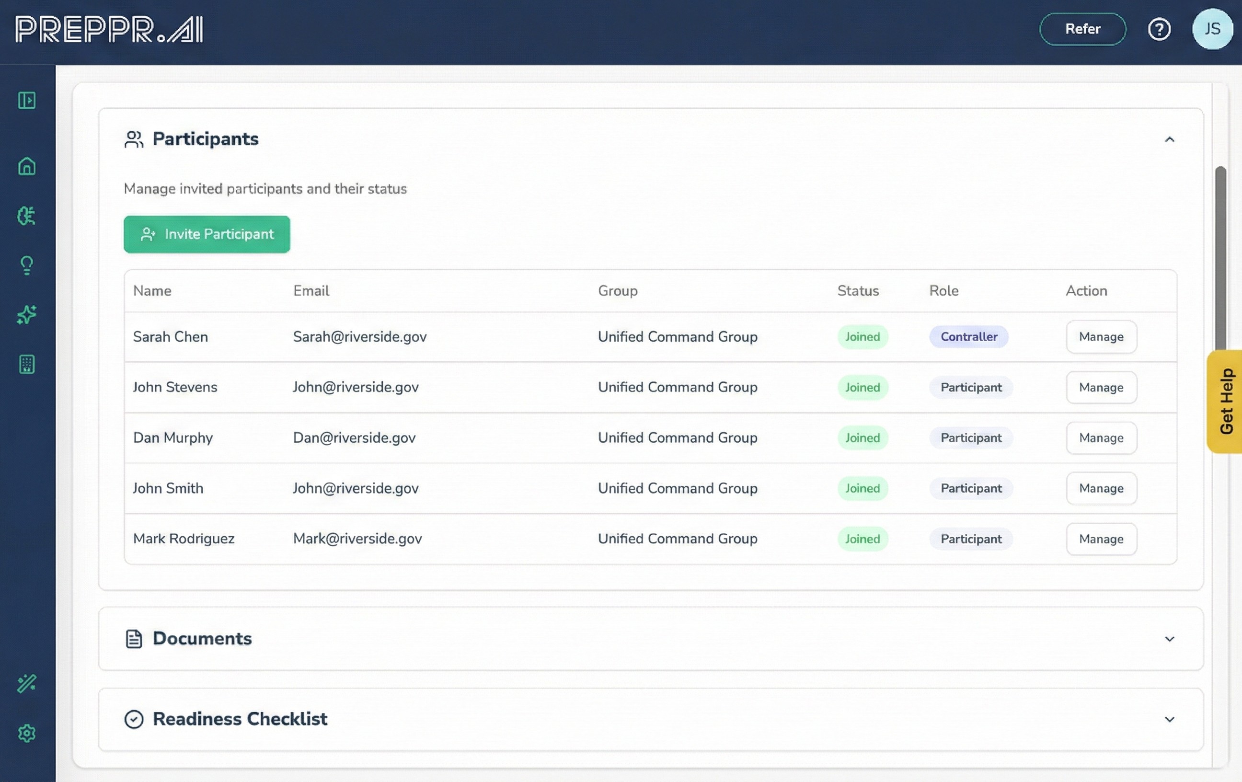Screen dimensions: 1242x782
Task: Open the sparkles AI sidebar icon
Action: pyautogui.click(x=27, y=315)
